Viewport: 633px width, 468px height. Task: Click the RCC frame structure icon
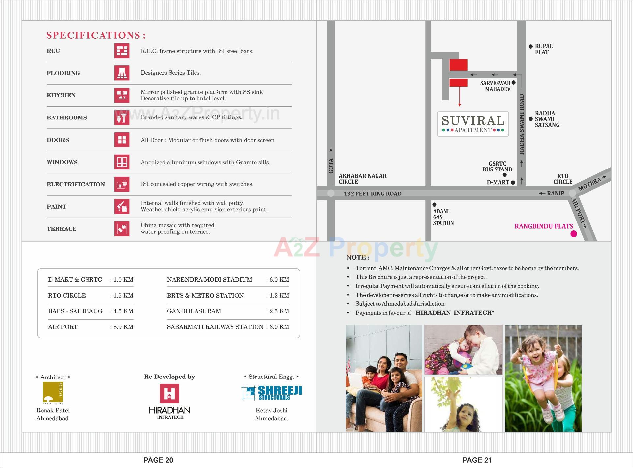[122, 51]
